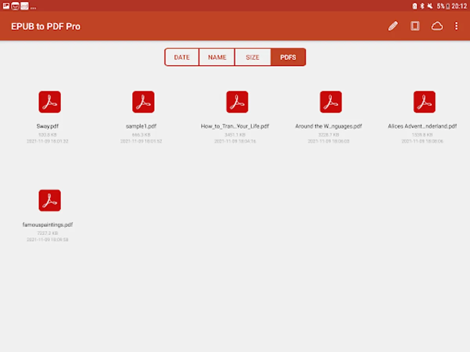Click the Around the W...nguages.pdf name
470x352 pixels.
329,126
